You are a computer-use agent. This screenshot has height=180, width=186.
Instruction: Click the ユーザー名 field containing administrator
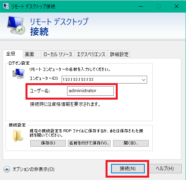pos(90,91)
